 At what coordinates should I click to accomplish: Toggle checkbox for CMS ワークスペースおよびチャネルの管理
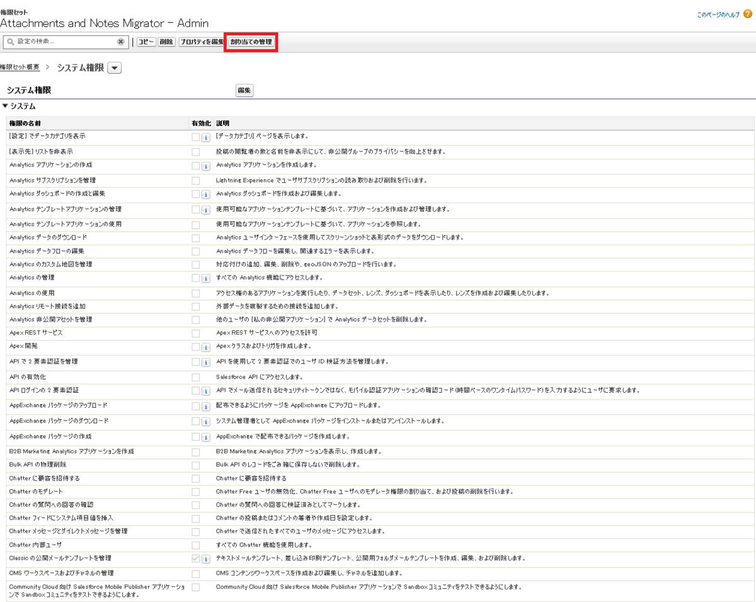click(x=196, y=574)
